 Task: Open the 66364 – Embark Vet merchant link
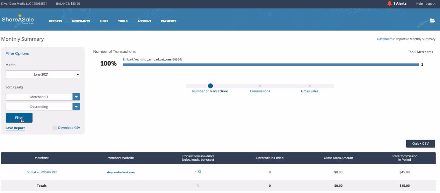tap(42, 172)
